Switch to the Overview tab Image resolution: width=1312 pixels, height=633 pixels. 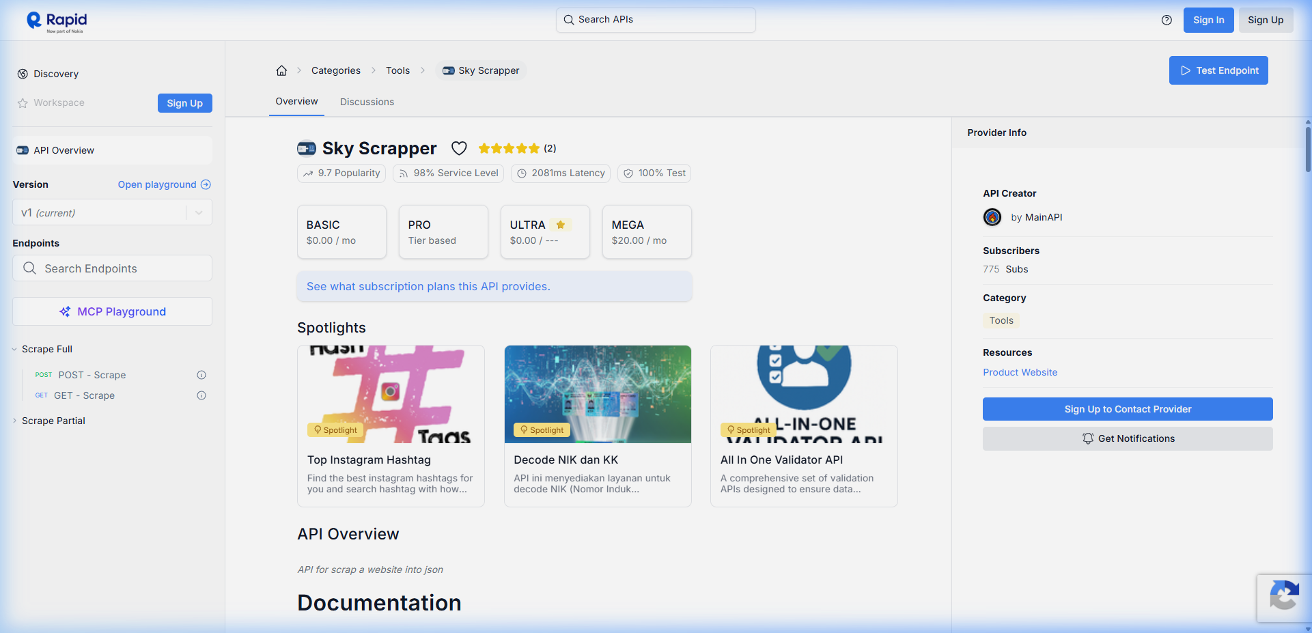point(296,101)
